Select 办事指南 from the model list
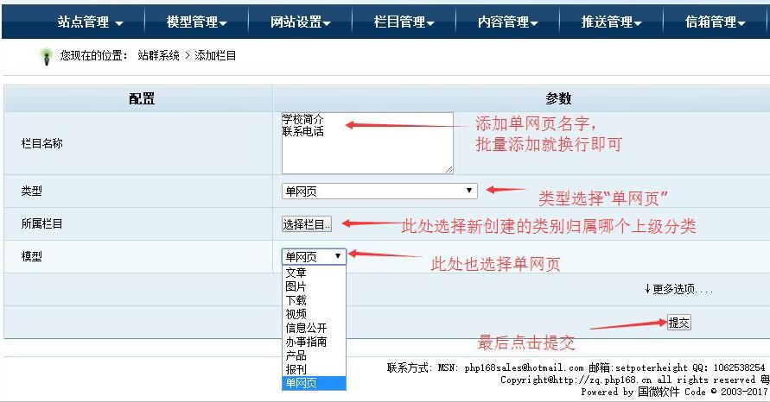Screen dimensions: 770x402 coord(314,342)
